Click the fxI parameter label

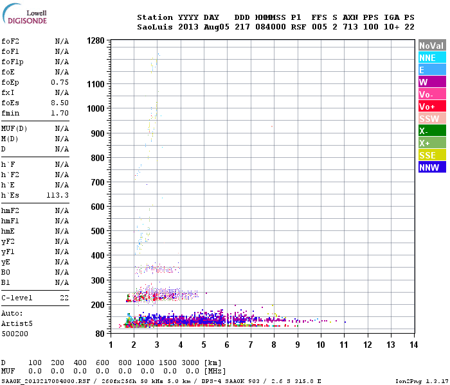point(8,93)
